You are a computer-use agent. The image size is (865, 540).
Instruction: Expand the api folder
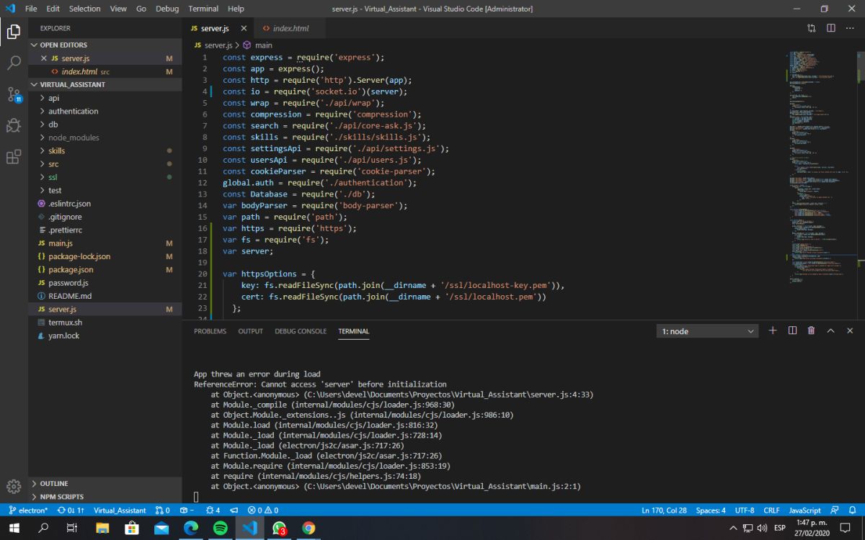(x=105, y=98)
